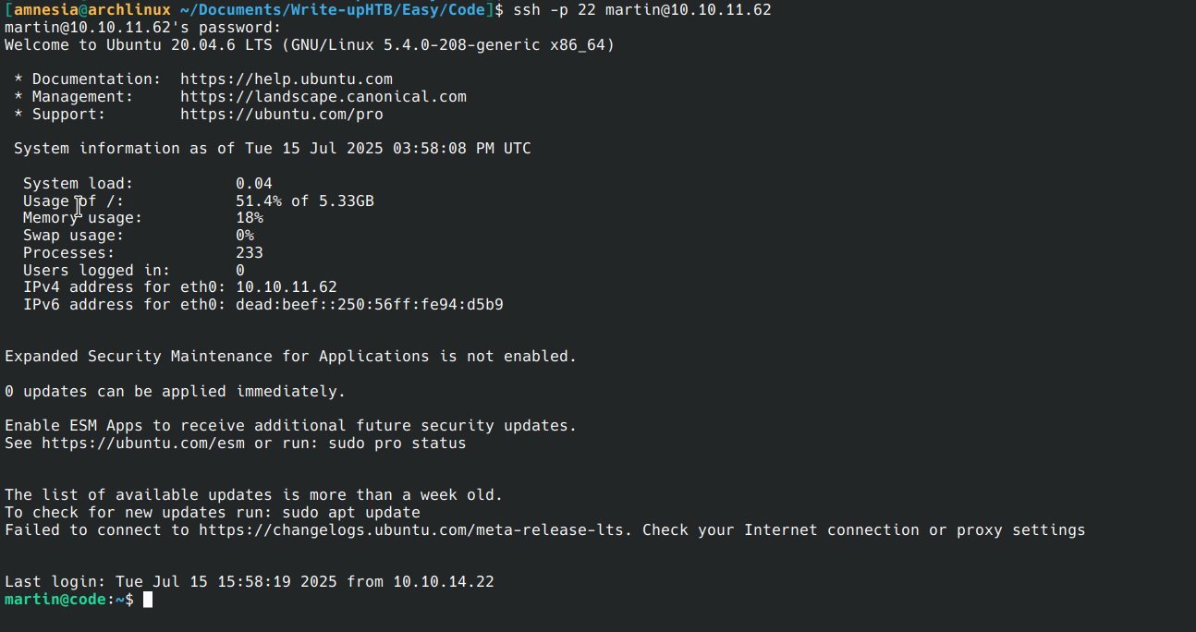Click the last login source IP 10.10.14.22
Screen dimensions: 1196x632
[444, 582]
